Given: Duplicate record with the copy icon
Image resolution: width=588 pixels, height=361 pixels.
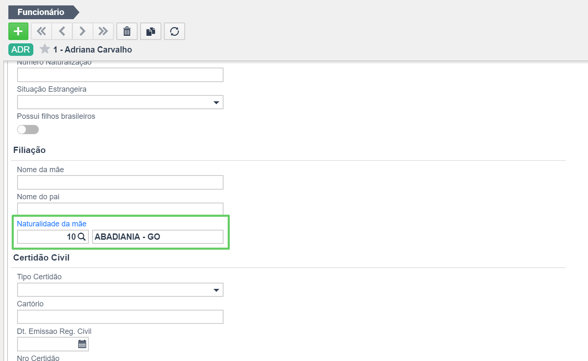Looking at the screenshot, I should [x=151, y=31].
